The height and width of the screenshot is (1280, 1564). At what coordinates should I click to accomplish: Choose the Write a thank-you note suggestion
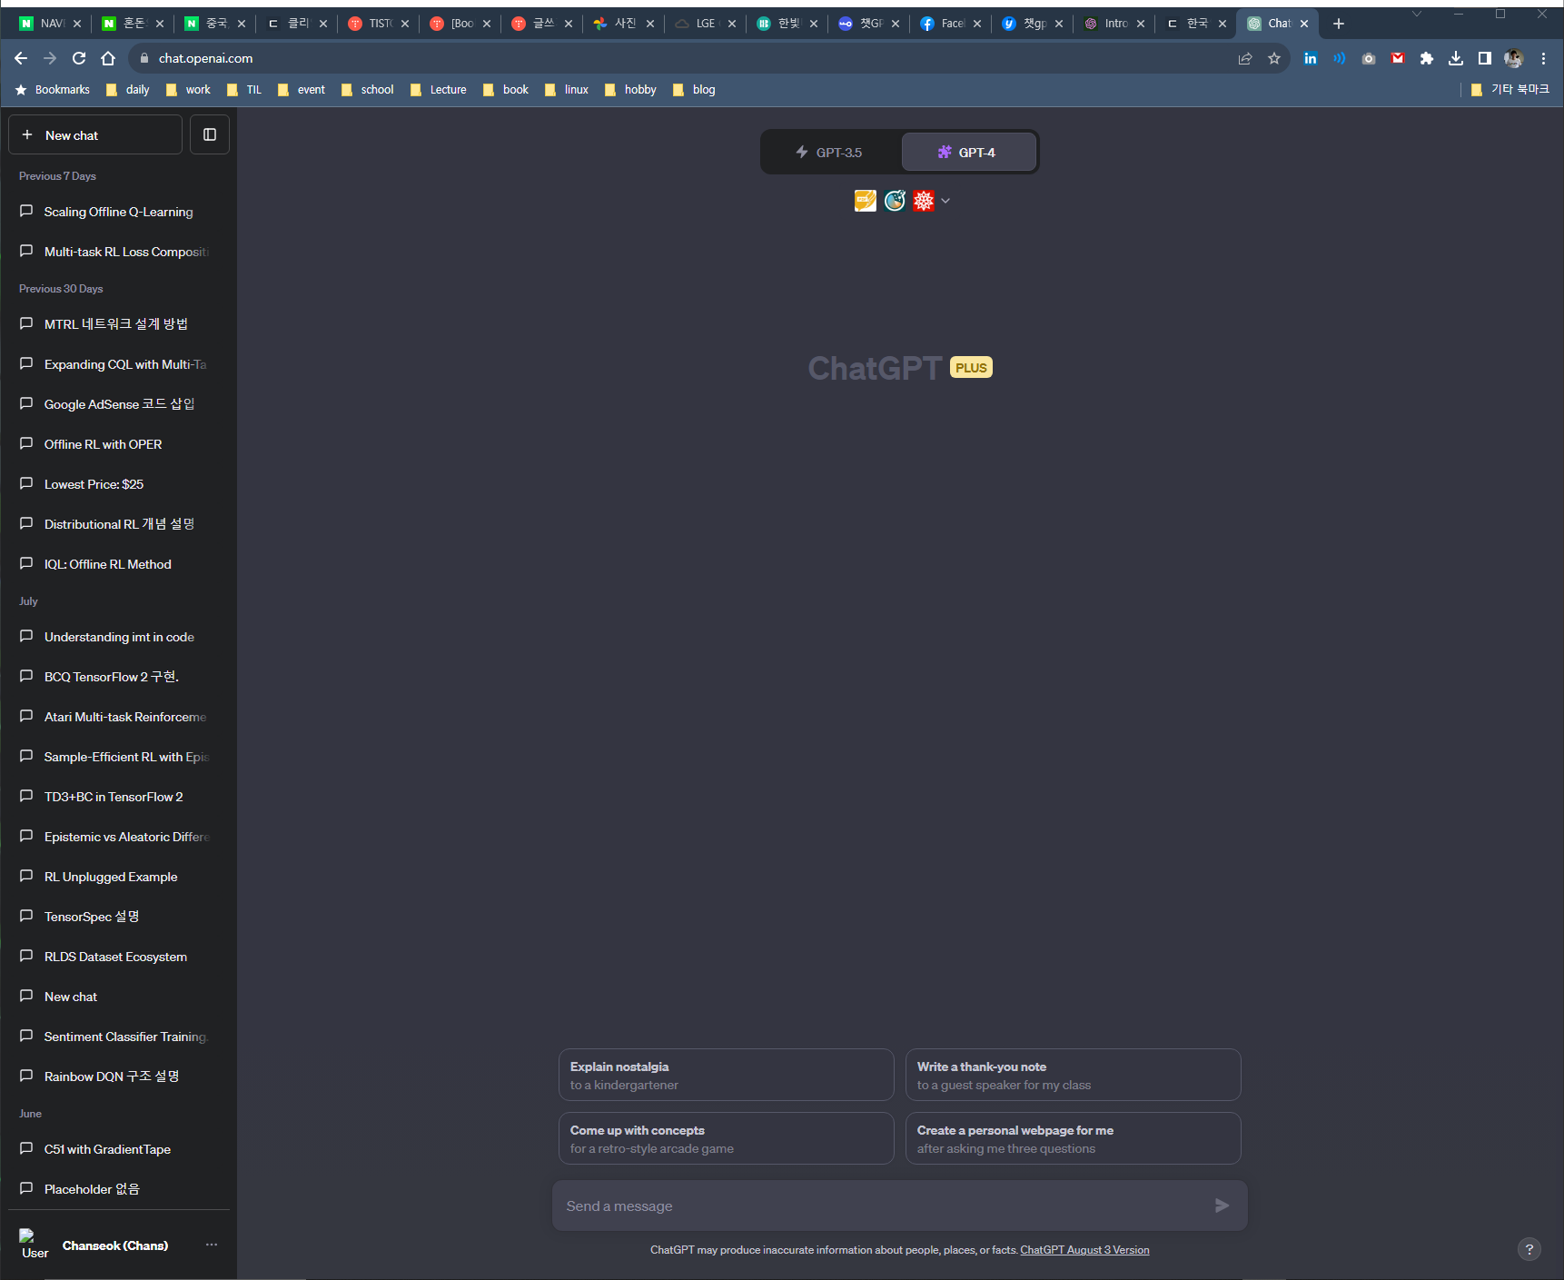(1074, 1075)
